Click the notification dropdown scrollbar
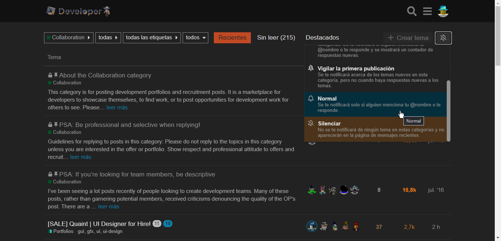501x241 pixels. pos(448,110)
